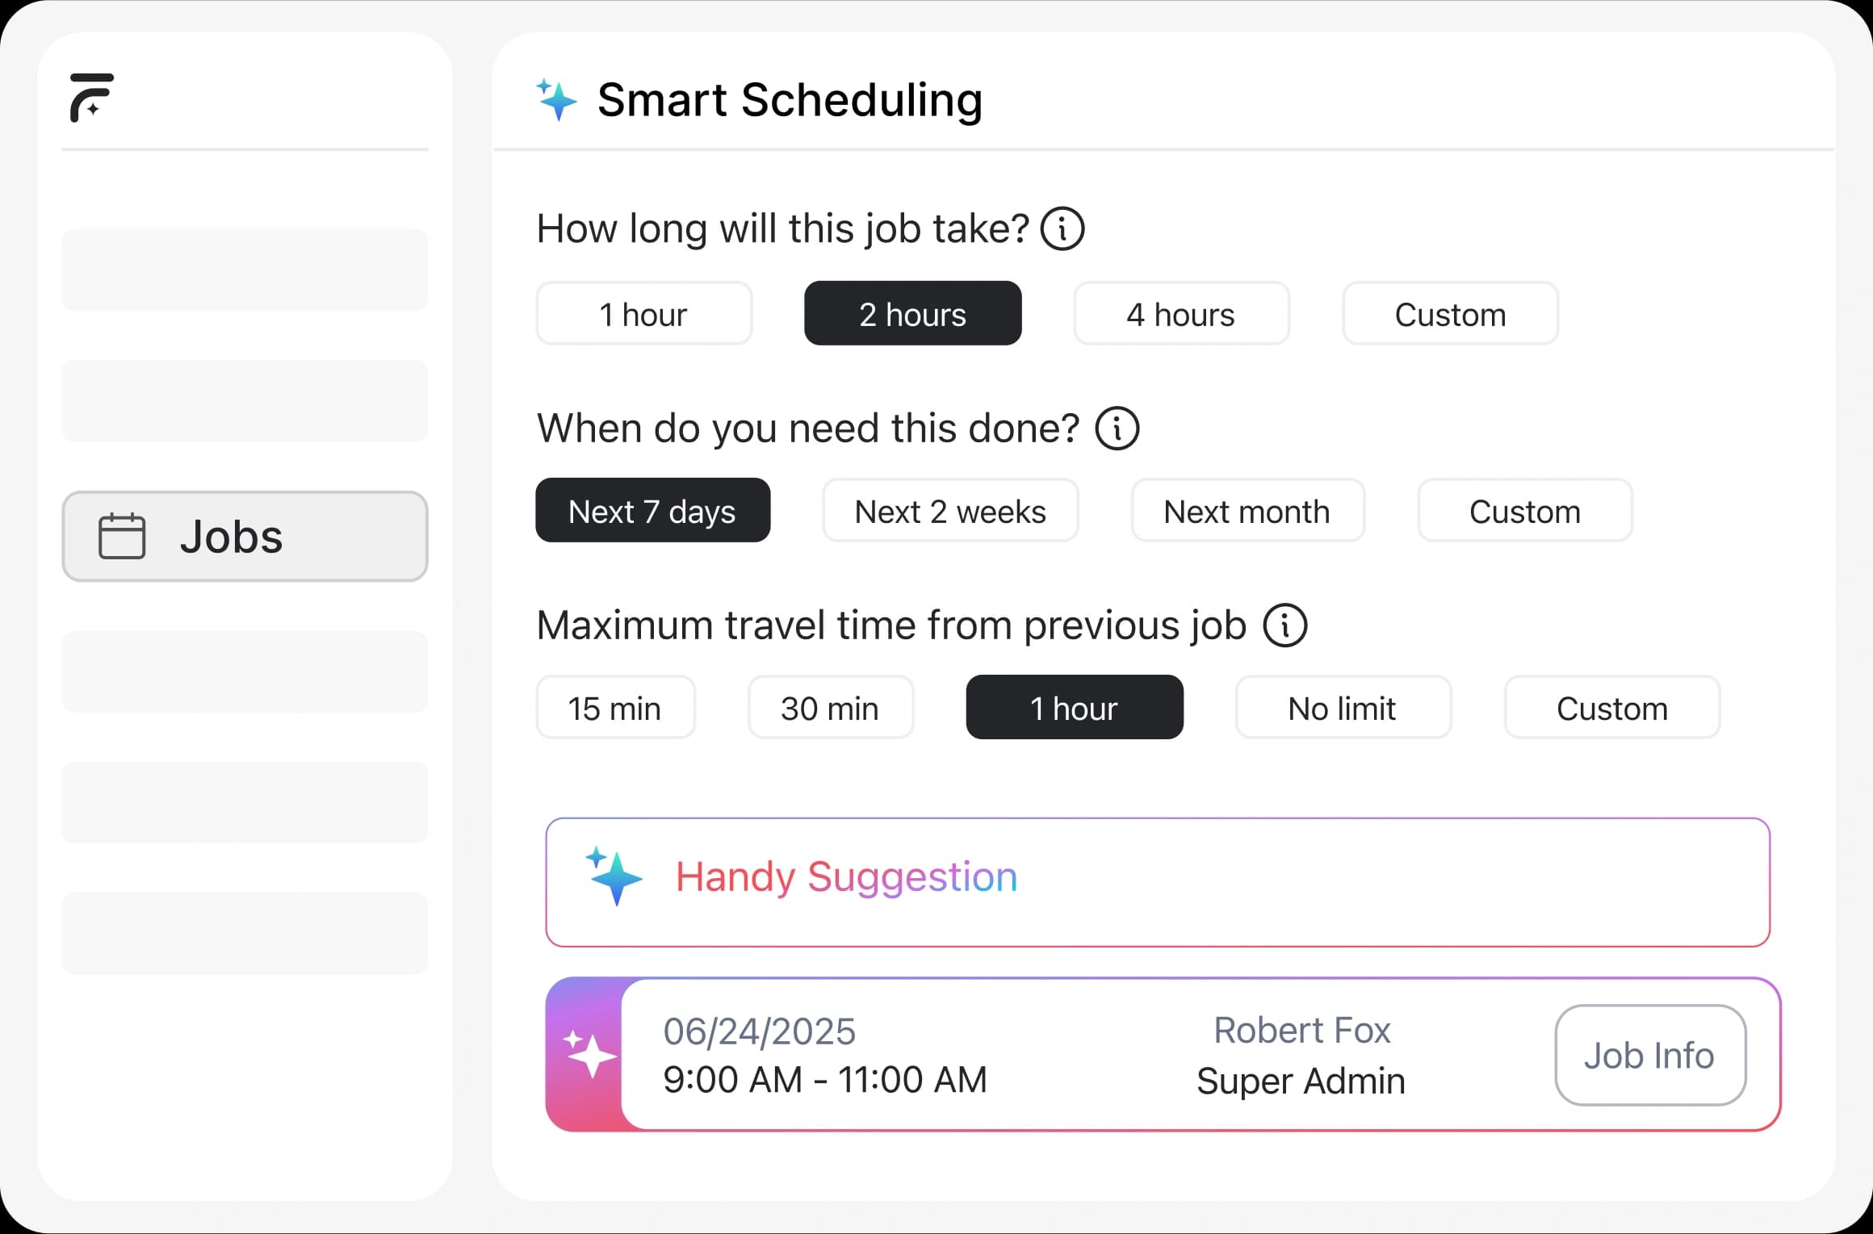This screenshot has height=1234, width=1873.
Task: Select the '4 hours' job duration option
Action: pos(1180,314)
